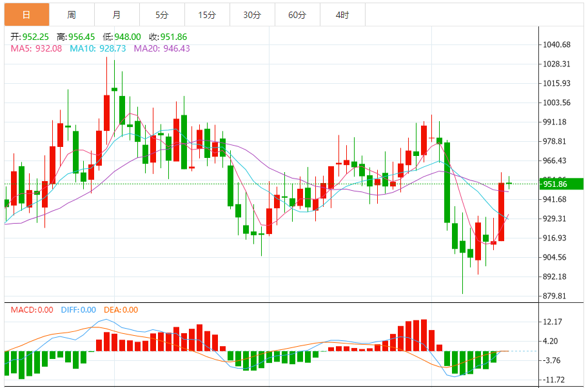
Task: Open the 4时 timeframe tab
Action: [342, 15]
